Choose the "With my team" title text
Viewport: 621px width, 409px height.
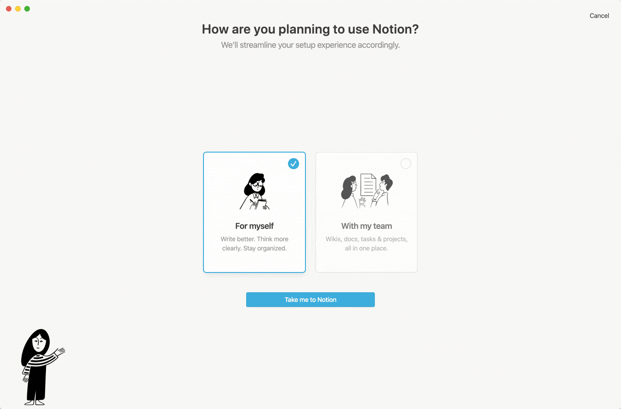pos(367,226)
